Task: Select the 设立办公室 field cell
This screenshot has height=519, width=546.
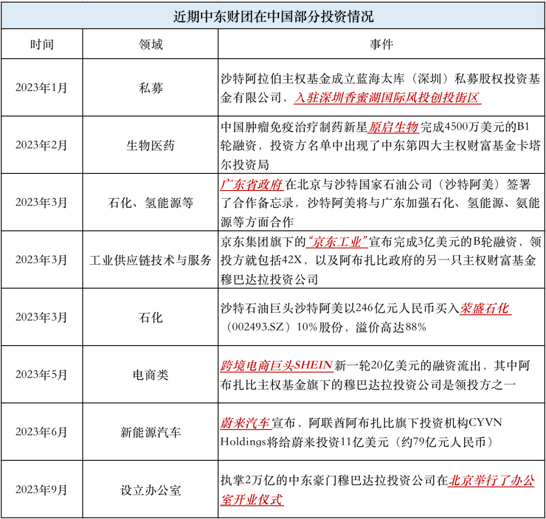Action: click(151, 490)
